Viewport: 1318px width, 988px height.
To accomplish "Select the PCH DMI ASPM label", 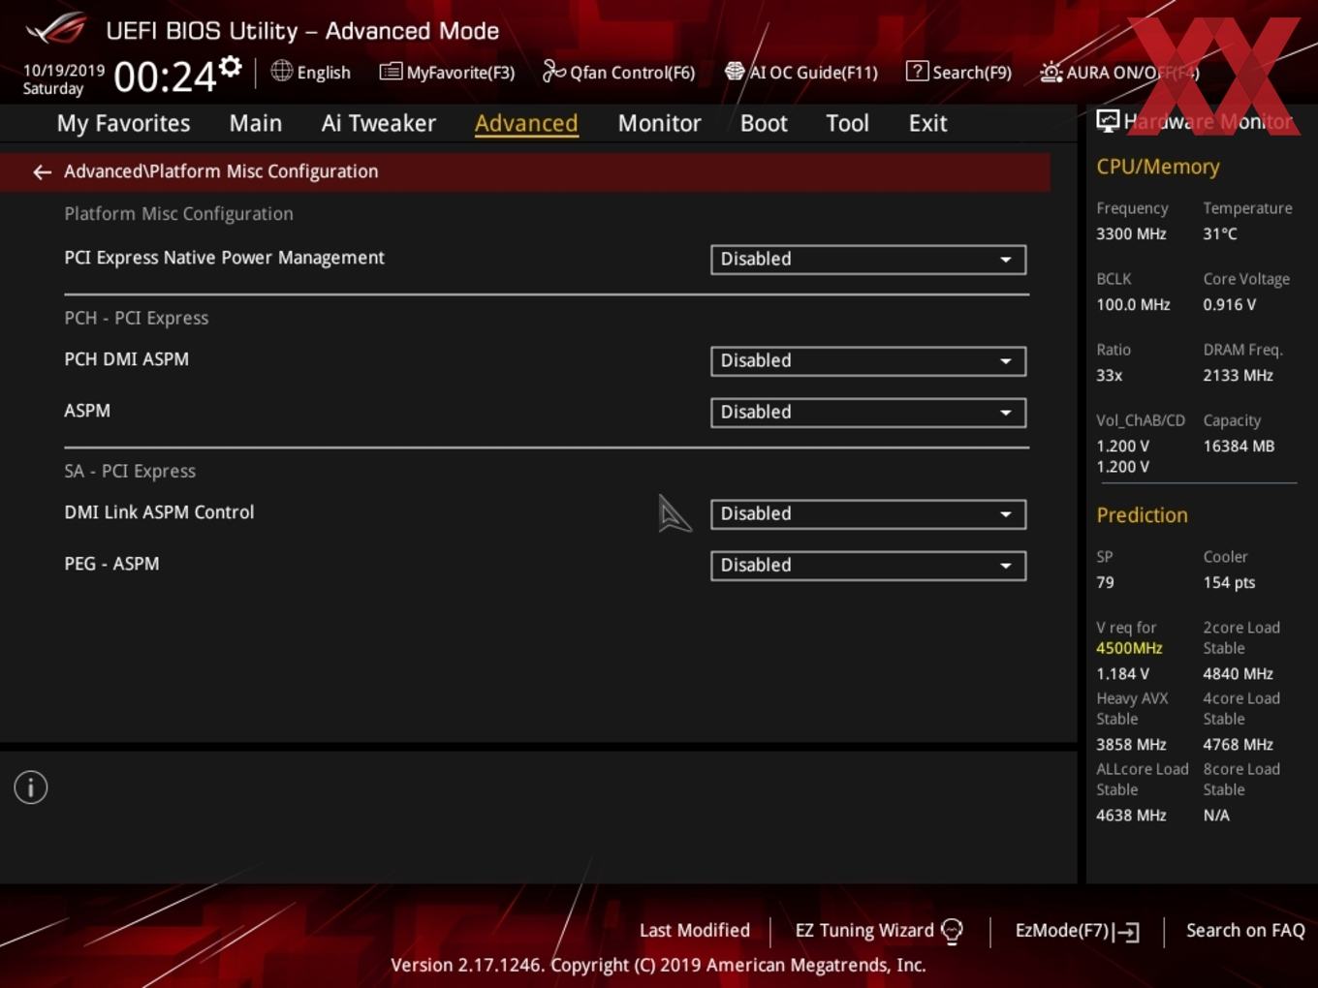I will point(126,359).
